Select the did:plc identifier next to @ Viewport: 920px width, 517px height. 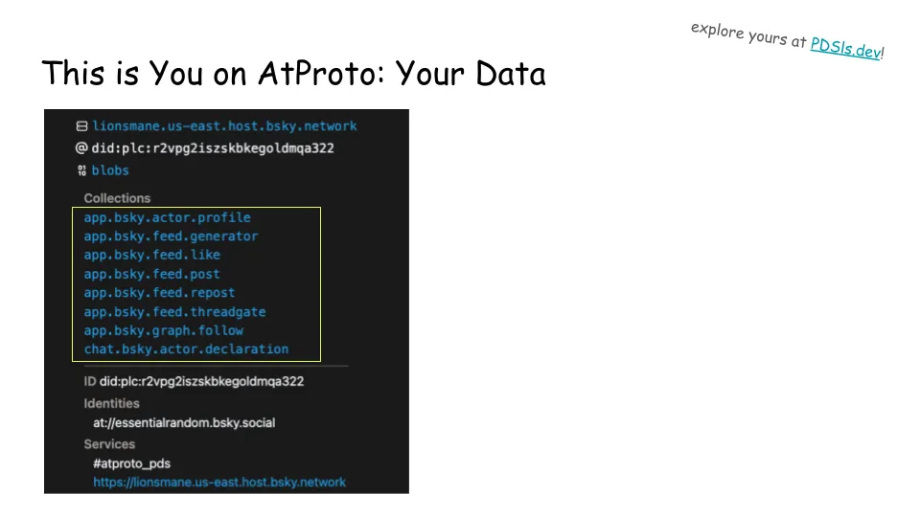coord(213,148)
